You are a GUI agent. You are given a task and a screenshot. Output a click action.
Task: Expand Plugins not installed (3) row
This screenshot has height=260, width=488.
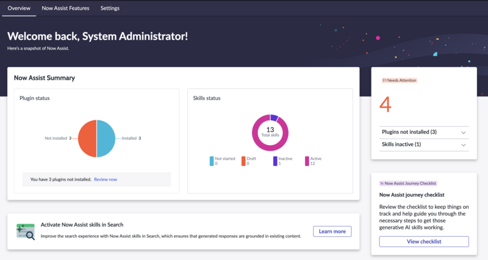pyautogui.click(x=424, y=132)
